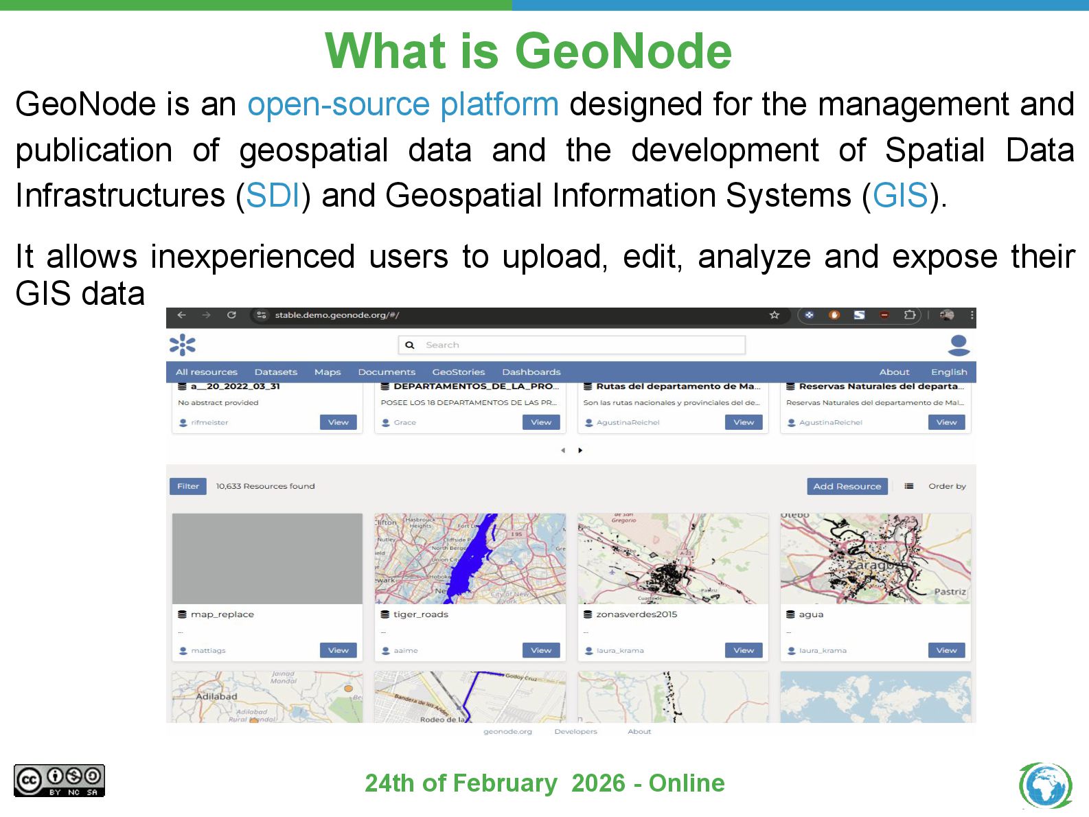Open the browser three-dot menu
Screen dimensions: 1089x817
972,315
